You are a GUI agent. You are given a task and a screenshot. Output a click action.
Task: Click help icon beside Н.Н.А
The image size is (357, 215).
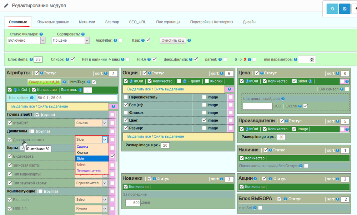point(149,59)
